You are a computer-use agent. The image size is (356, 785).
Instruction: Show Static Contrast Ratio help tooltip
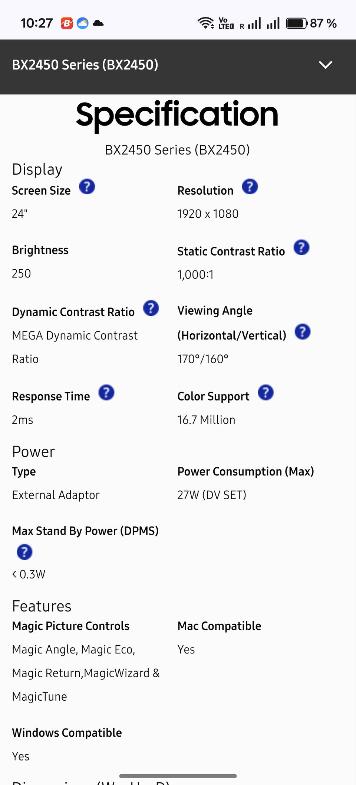(301, 247)
